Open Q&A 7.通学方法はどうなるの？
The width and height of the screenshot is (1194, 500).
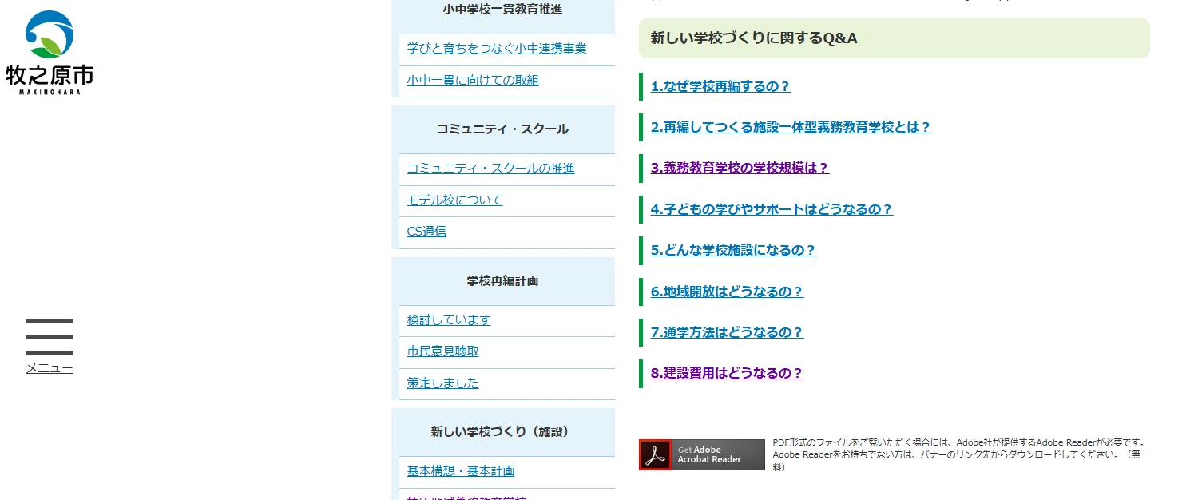click(x=727, y=332)
